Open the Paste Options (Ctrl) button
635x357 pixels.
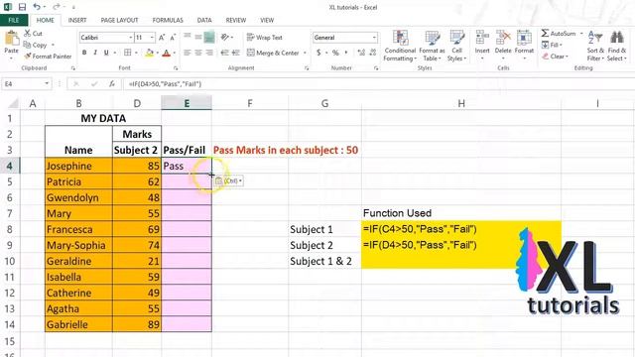(x=229, y=180)
